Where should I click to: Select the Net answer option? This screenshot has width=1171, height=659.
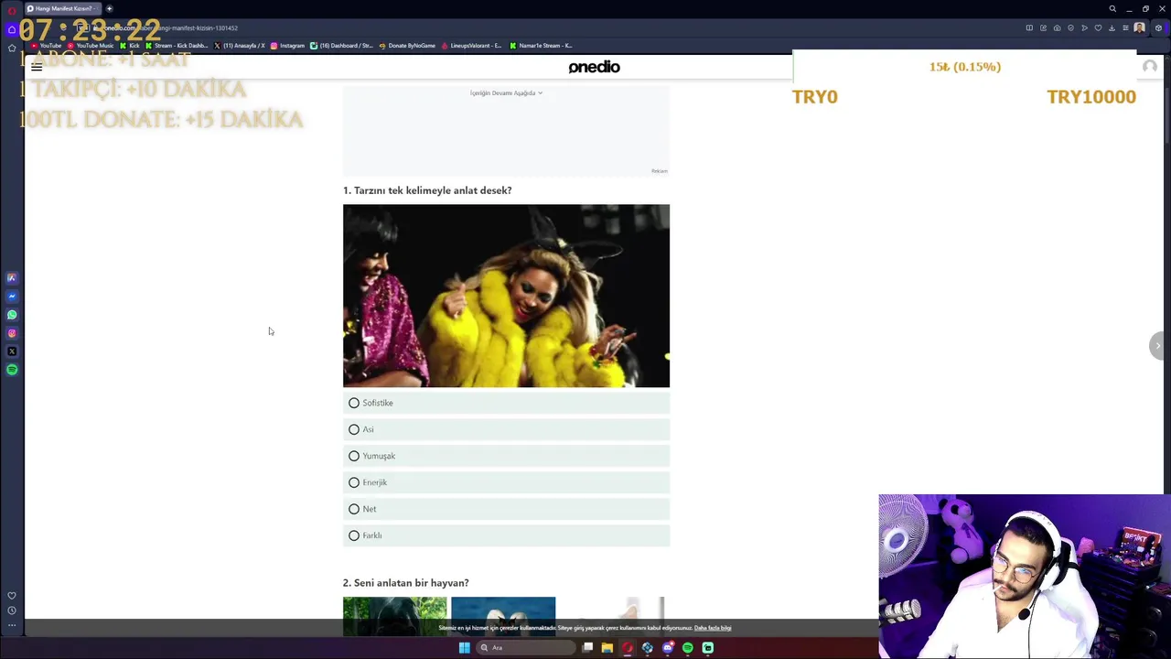(506, 509)
